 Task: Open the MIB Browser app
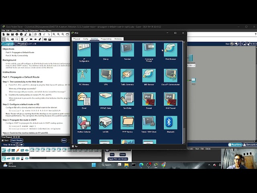coord(149,76)
